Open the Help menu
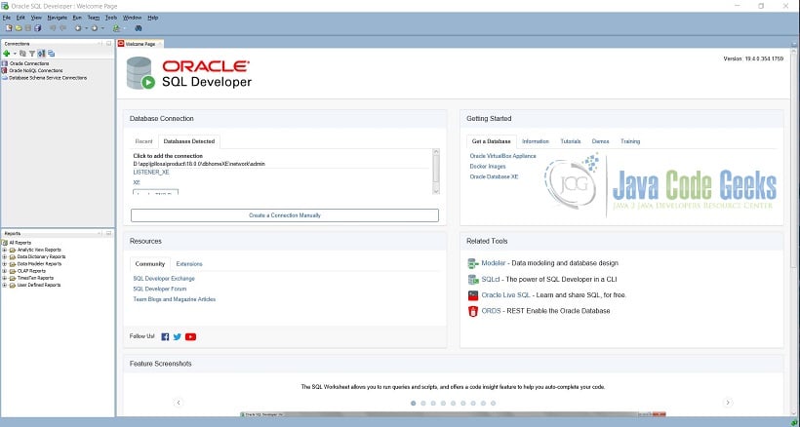 coord(152,18)
